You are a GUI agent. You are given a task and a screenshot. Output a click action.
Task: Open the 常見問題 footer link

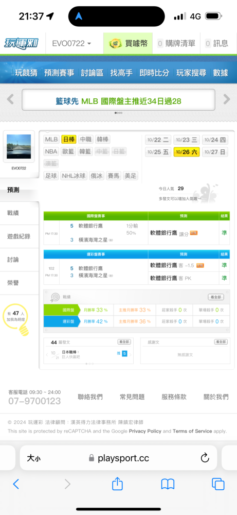tap(132, 397)
